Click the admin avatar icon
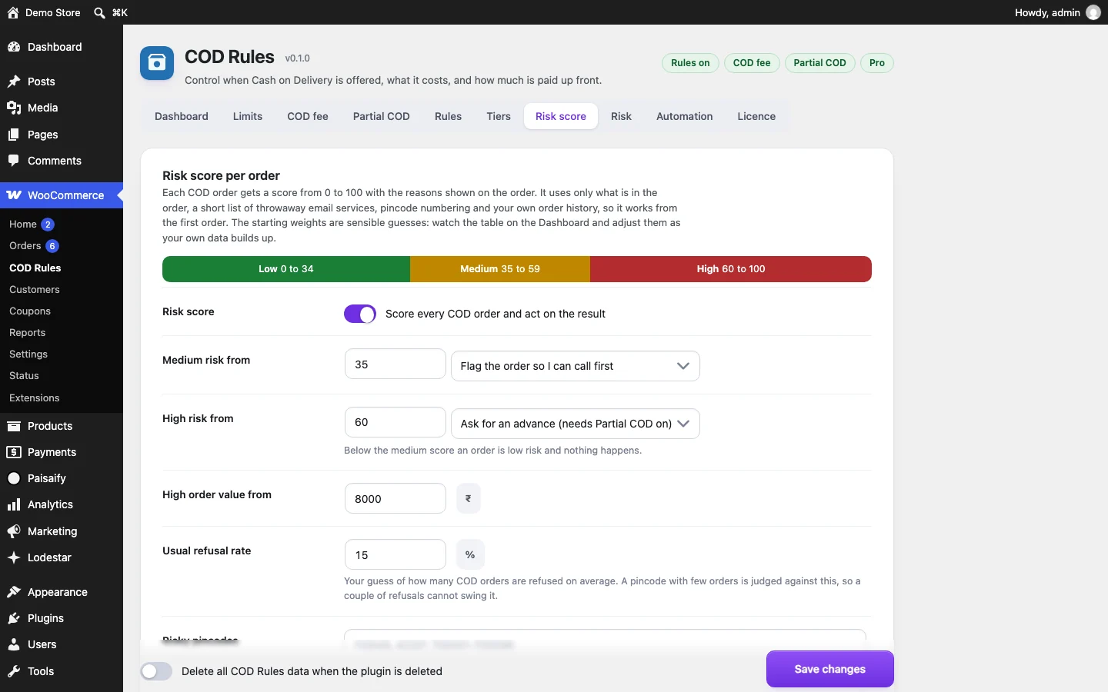The image size is (1108, 692). 1093,12
